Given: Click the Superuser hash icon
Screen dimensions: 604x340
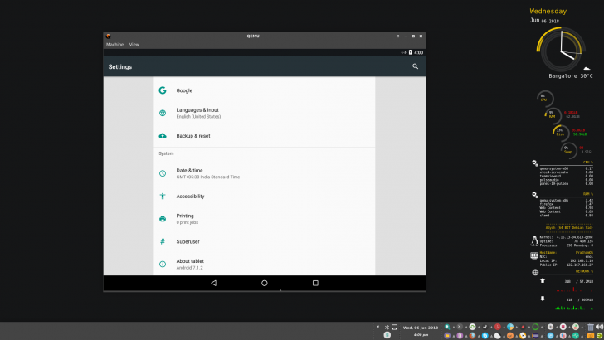Looking at the screenshot, I should pos(163,241).
